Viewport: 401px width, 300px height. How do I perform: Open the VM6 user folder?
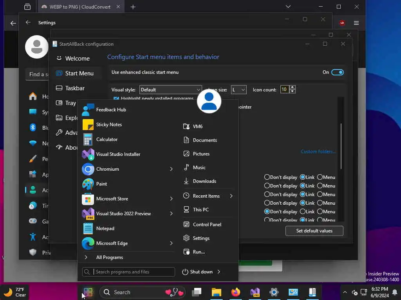tap(193, 126)
